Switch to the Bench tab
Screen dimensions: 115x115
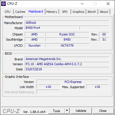tap(92, 12)
